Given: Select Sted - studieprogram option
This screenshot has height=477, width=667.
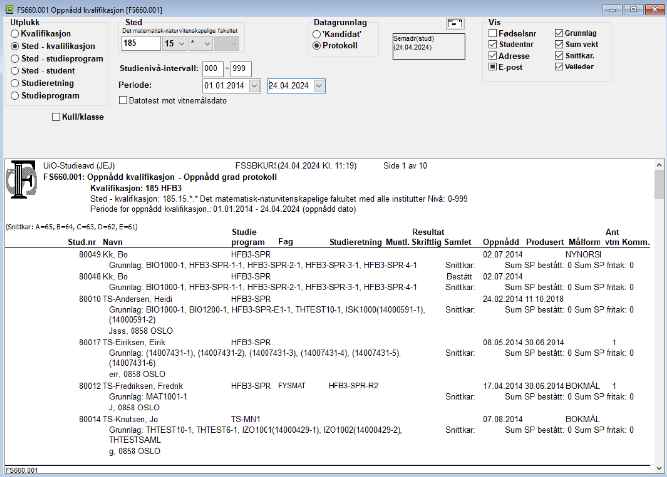Looking at the screenshot, I should (x=15, y=59).
